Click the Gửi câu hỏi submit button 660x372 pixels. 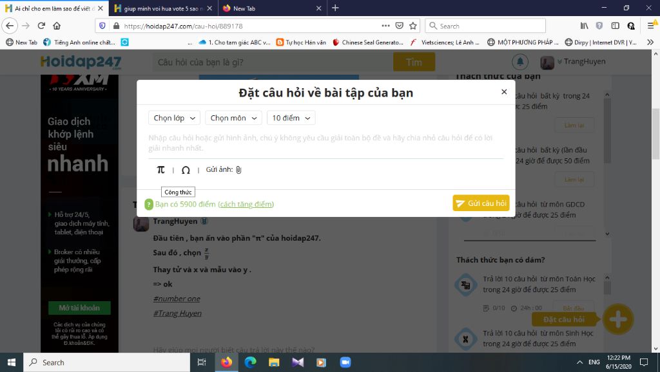[481, 203]
